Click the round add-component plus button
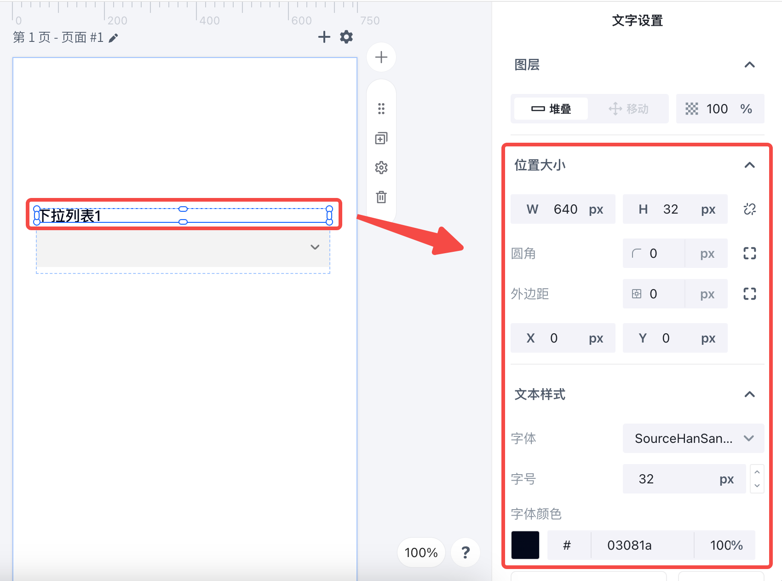The height and width of the screenshot is (581, 782). click(381, 57)
